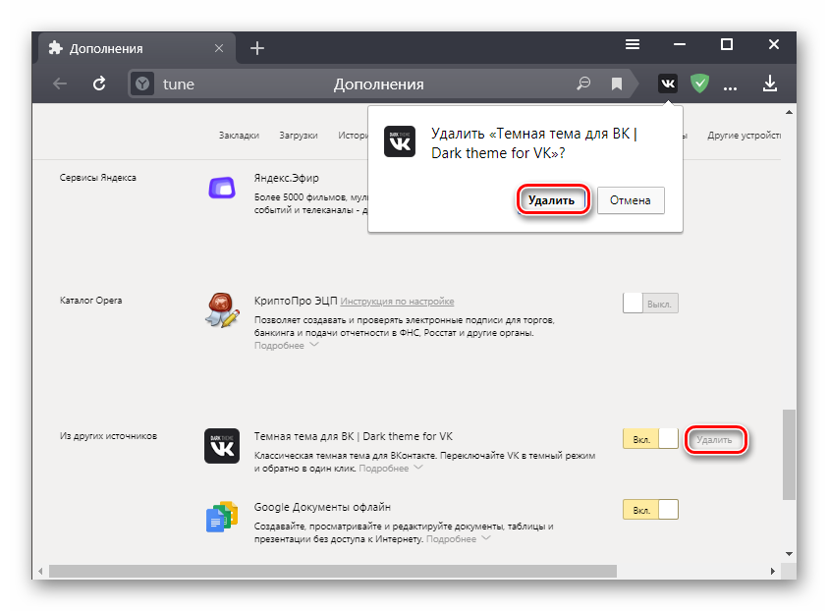The width and height of the screenshot is (828, 611).
Task: Disable Google Документы офлайн toggle
Action: pos(650,510)
